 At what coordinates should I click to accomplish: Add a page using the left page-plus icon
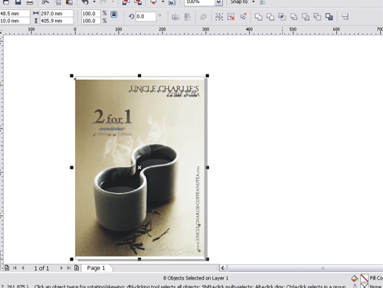click(x=7, y=268)
